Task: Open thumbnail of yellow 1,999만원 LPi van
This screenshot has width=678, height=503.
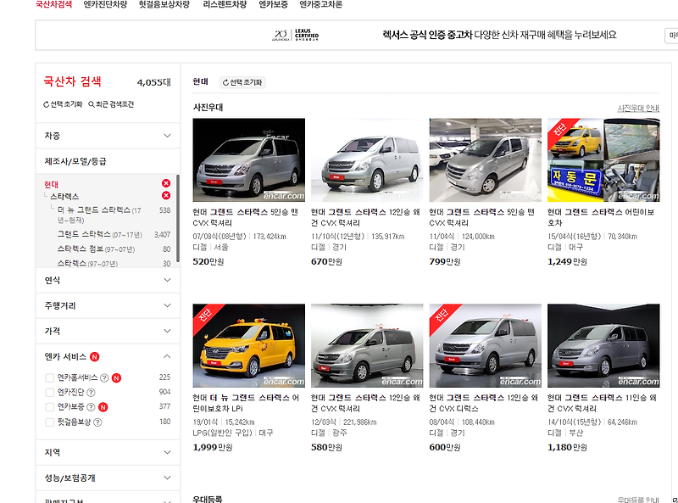Action: (248, 345)
